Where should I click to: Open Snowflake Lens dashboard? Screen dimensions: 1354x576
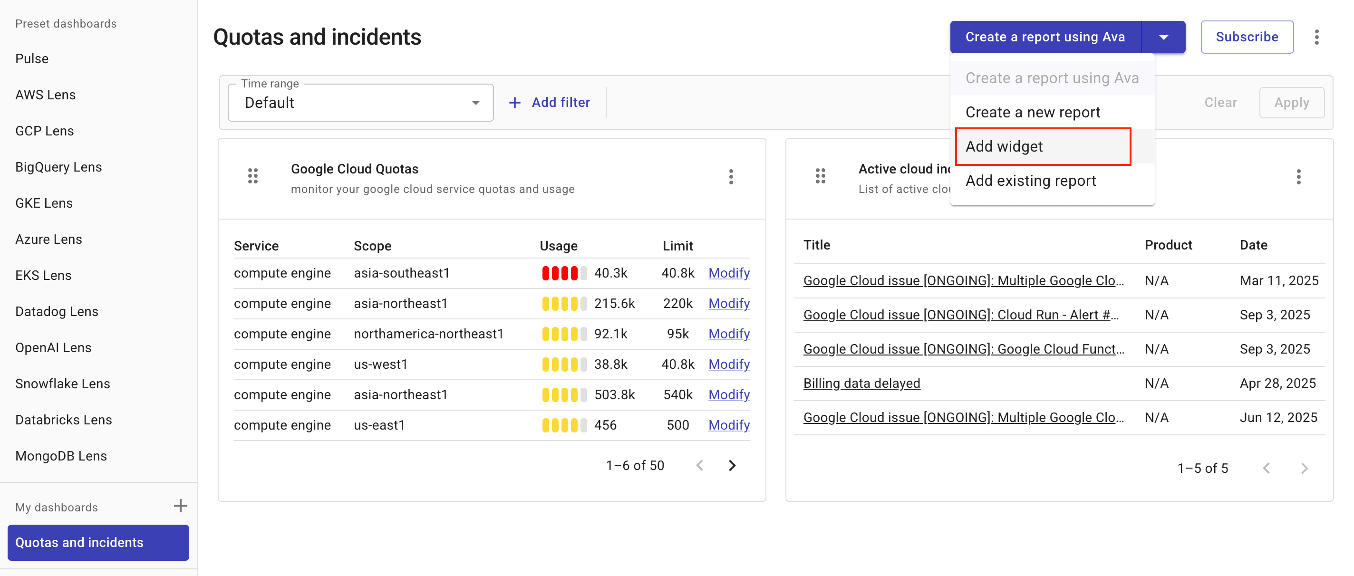point(63,384)
